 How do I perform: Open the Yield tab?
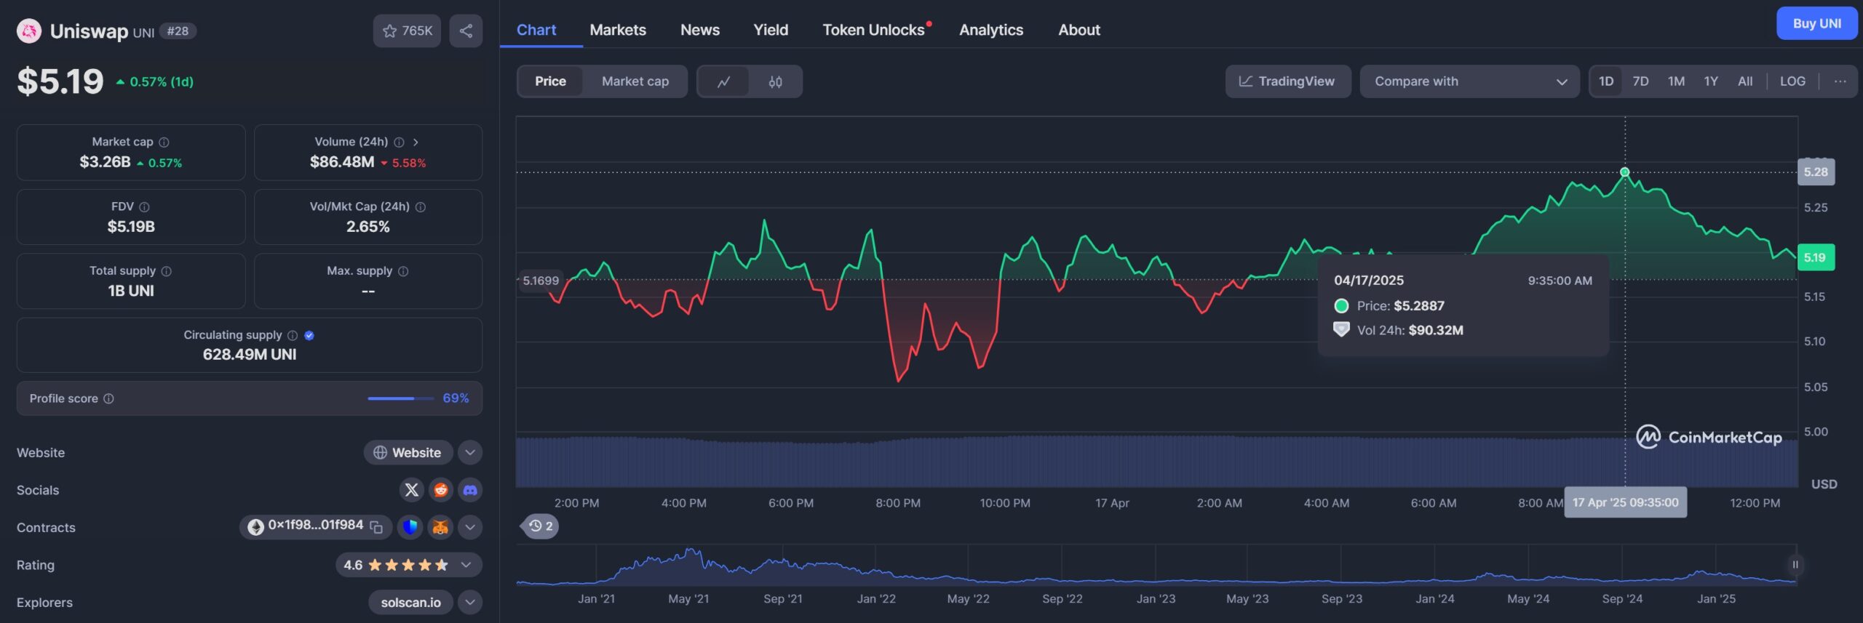coord(771,30)
